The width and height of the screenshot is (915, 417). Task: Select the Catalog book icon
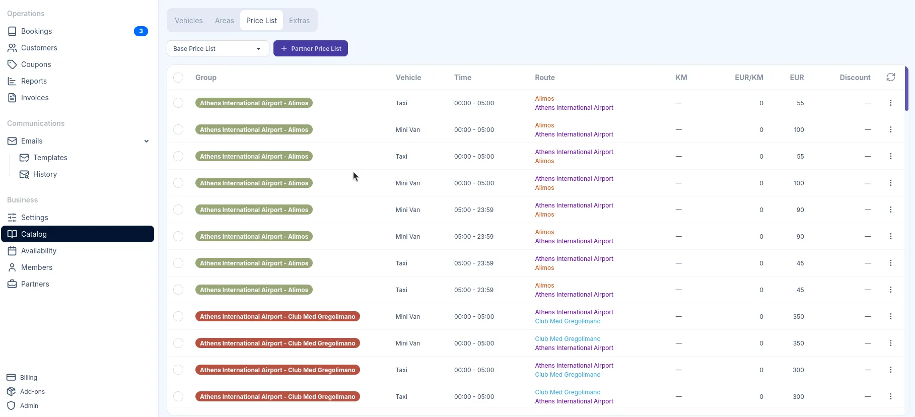click(x=12, y=234)
